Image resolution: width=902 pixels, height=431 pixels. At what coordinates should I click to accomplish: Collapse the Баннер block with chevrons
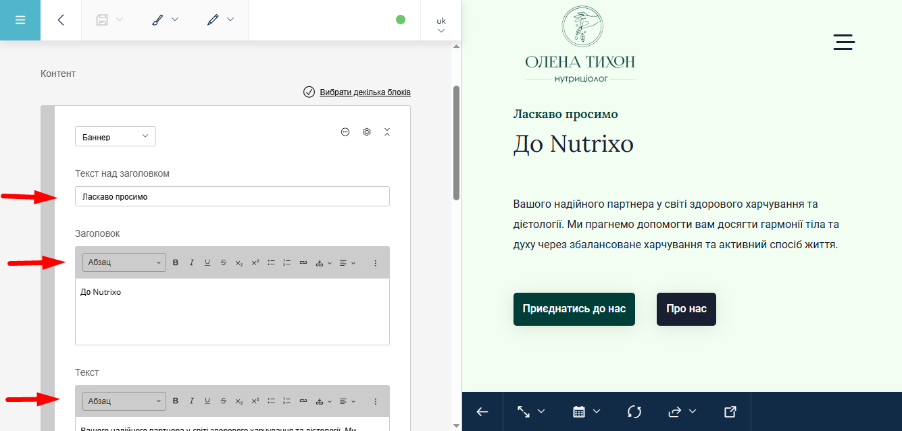tap(387, 132)
